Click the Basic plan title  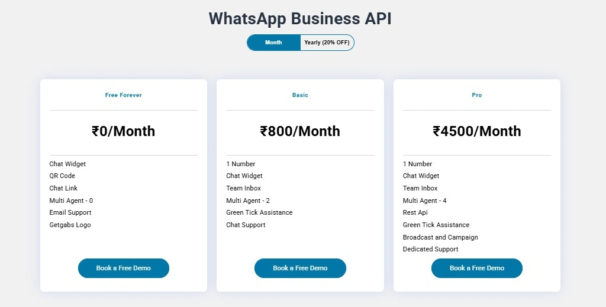click(300, 95)
